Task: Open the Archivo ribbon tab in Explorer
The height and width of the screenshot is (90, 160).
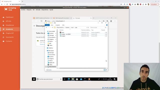Action: (47, 25)
